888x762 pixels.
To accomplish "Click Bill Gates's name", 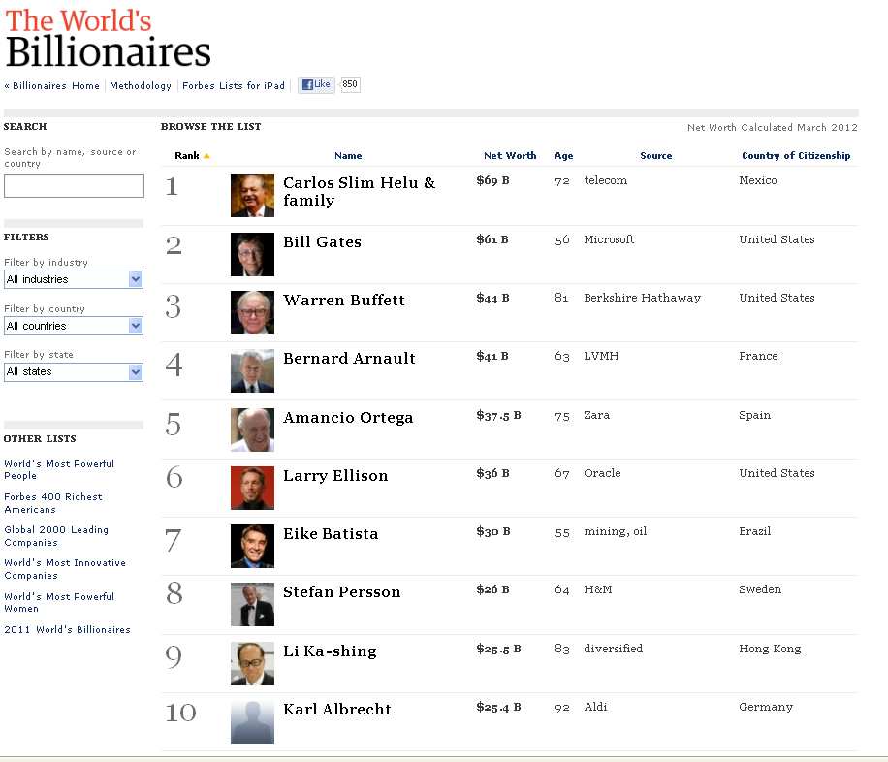I will pos(322,241).
